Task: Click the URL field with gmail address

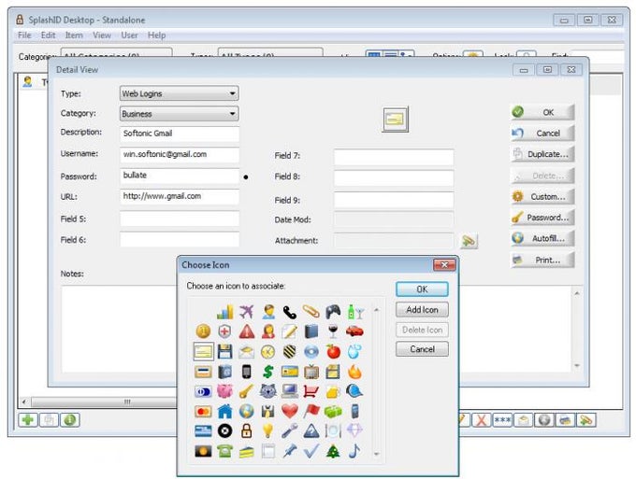Action: [x=180, y=197]
